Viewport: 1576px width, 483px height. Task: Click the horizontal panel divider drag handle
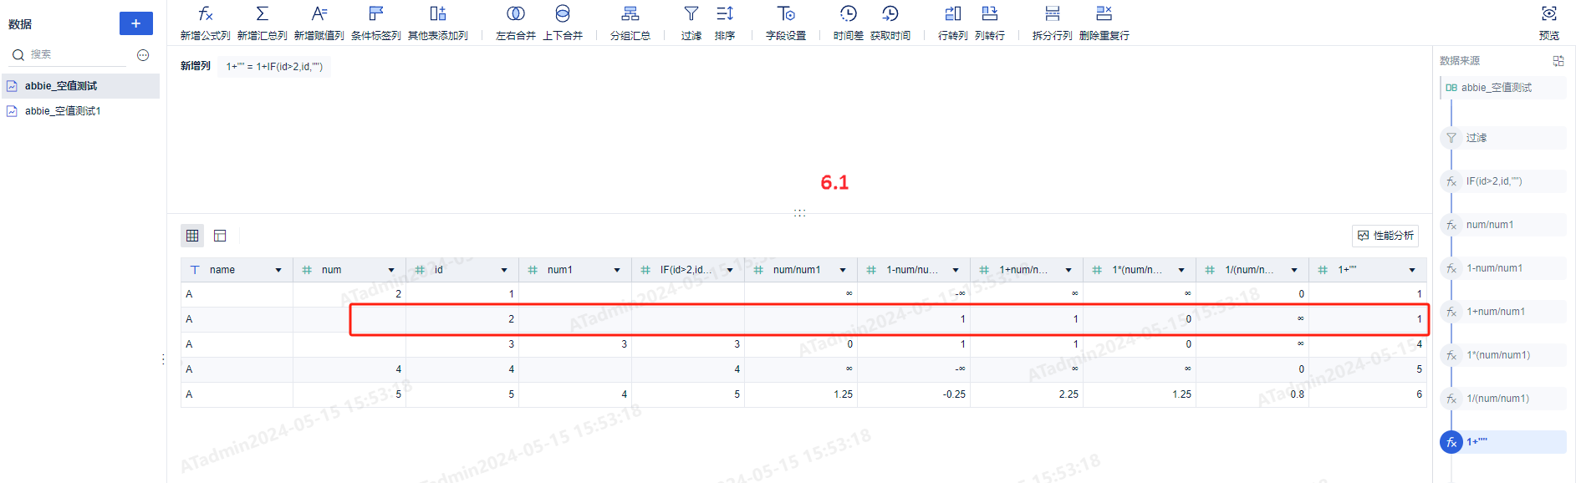800,213
